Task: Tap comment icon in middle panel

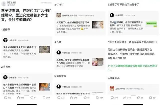Action: [59, 98]
